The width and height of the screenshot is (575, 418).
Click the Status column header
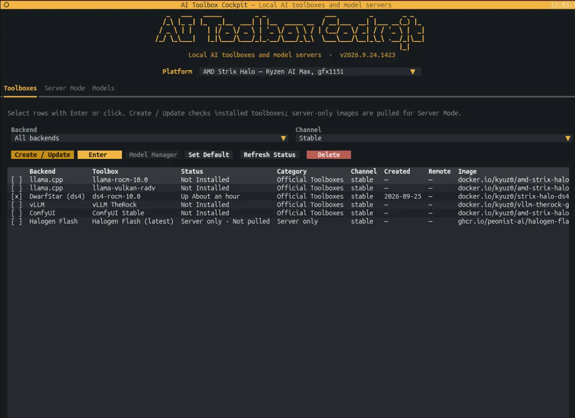192,171
